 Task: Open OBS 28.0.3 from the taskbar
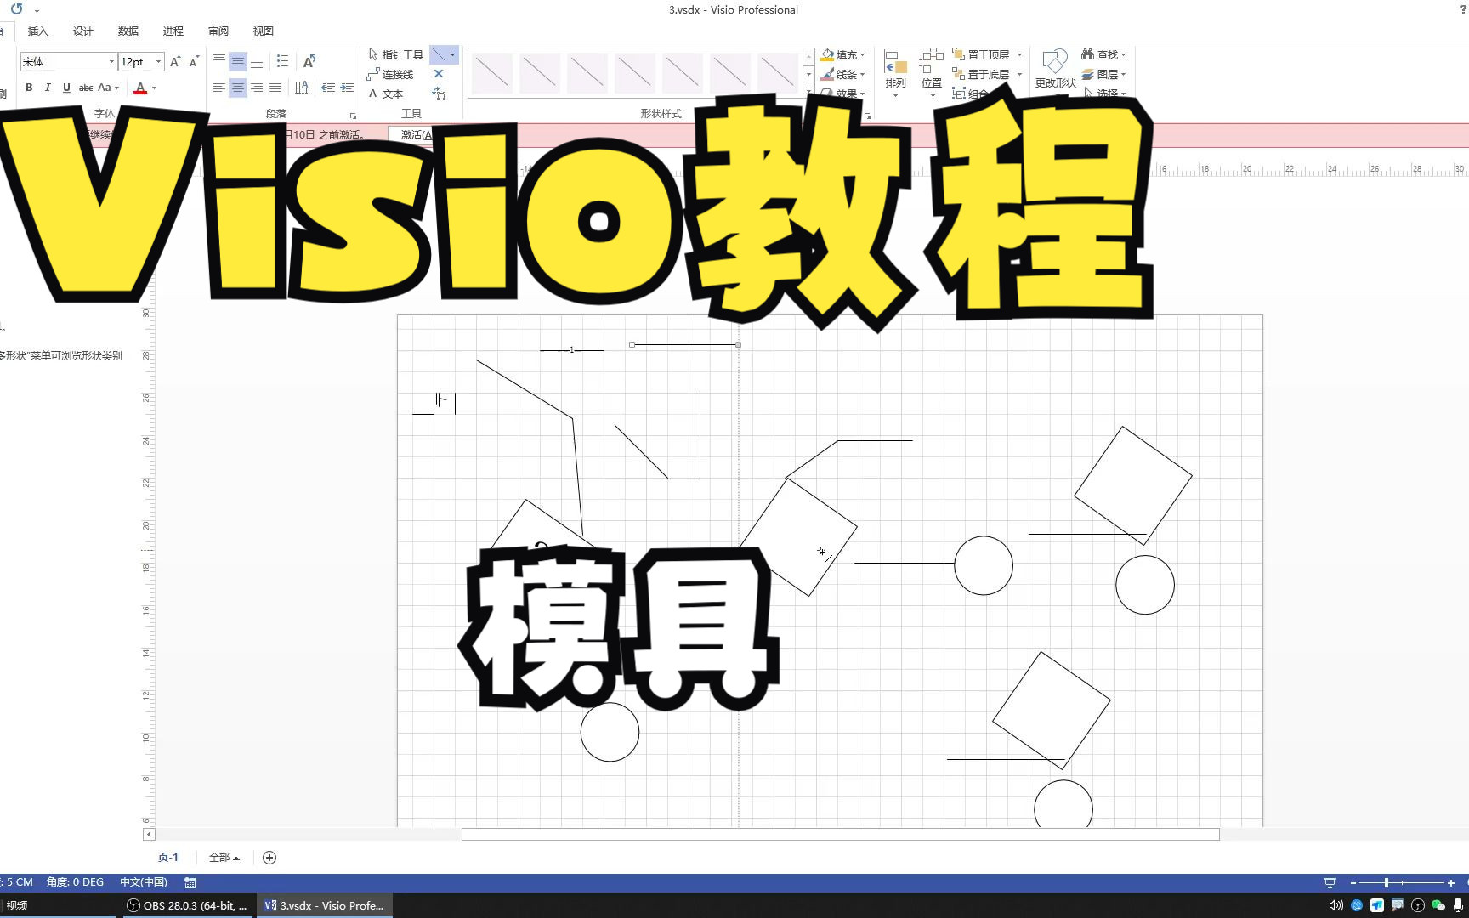[187, 905]
